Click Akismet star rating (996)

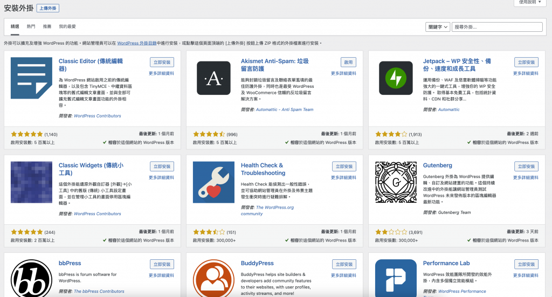coord(209,134)
